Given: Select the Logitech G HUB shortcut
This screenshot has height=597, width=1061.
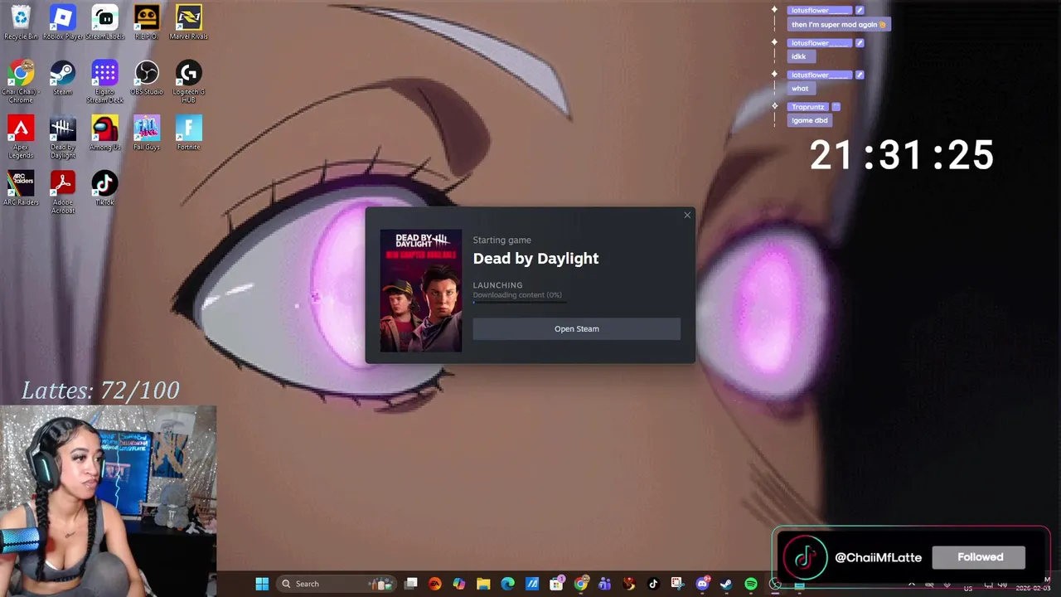Looking at the screenshot, I should click(x=188, y=81).
